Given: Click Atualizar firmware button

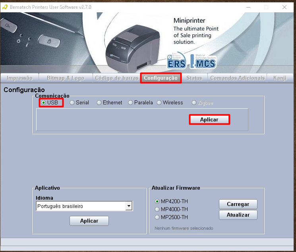Looking at the screenshot, I should 238,215.
